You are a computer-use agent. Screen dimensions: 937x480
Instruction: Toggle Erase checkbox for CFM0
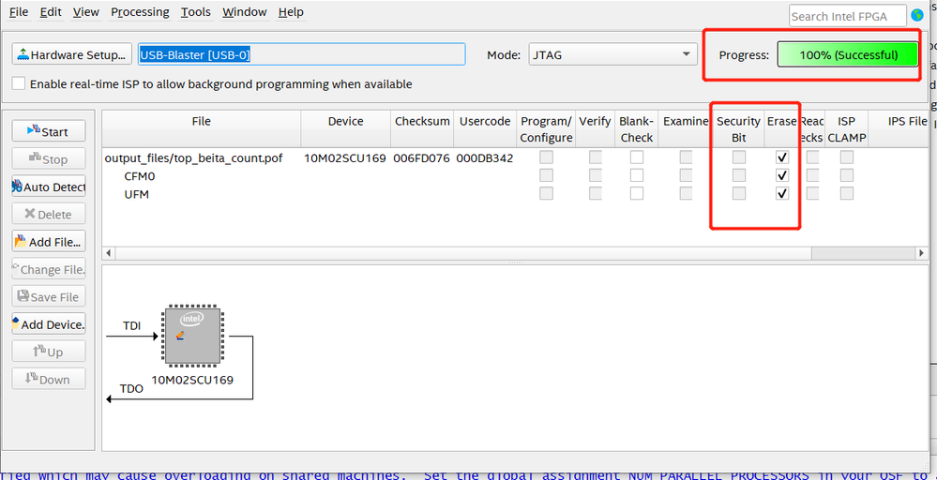click(781, 175)
